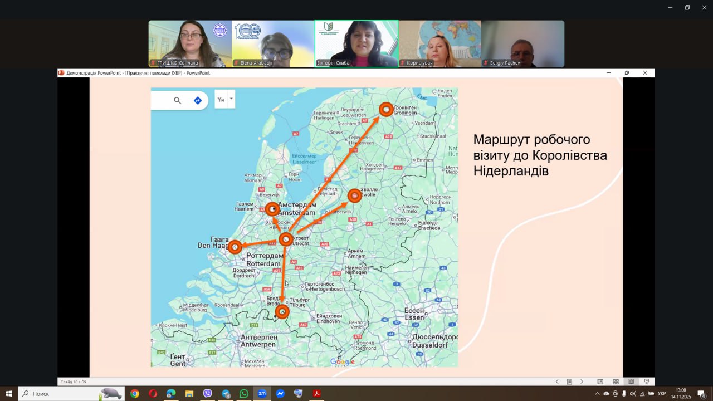
Task: Go to the previous slide using the status bar arrow
Action: (x=557, y=382)
